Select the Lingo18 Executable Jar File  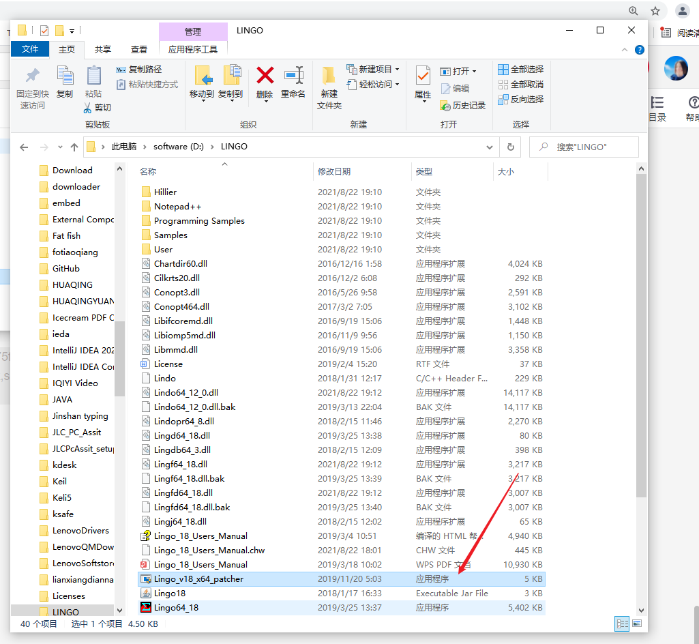pos(341,593)
